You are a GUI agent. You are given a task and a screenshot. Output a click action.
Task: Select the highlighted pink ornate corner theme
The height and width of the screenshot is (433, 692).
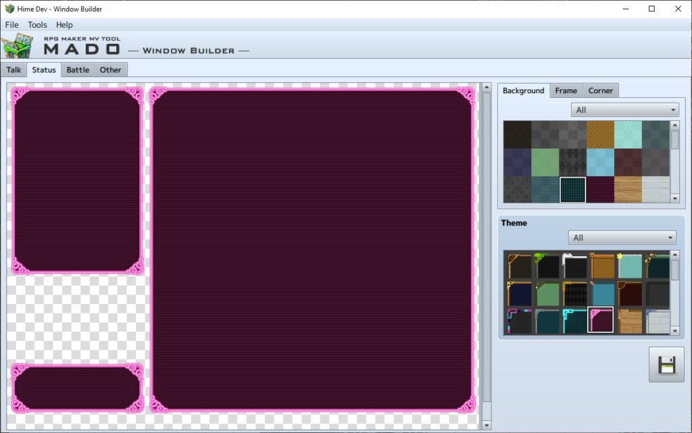tap(601, 320)
